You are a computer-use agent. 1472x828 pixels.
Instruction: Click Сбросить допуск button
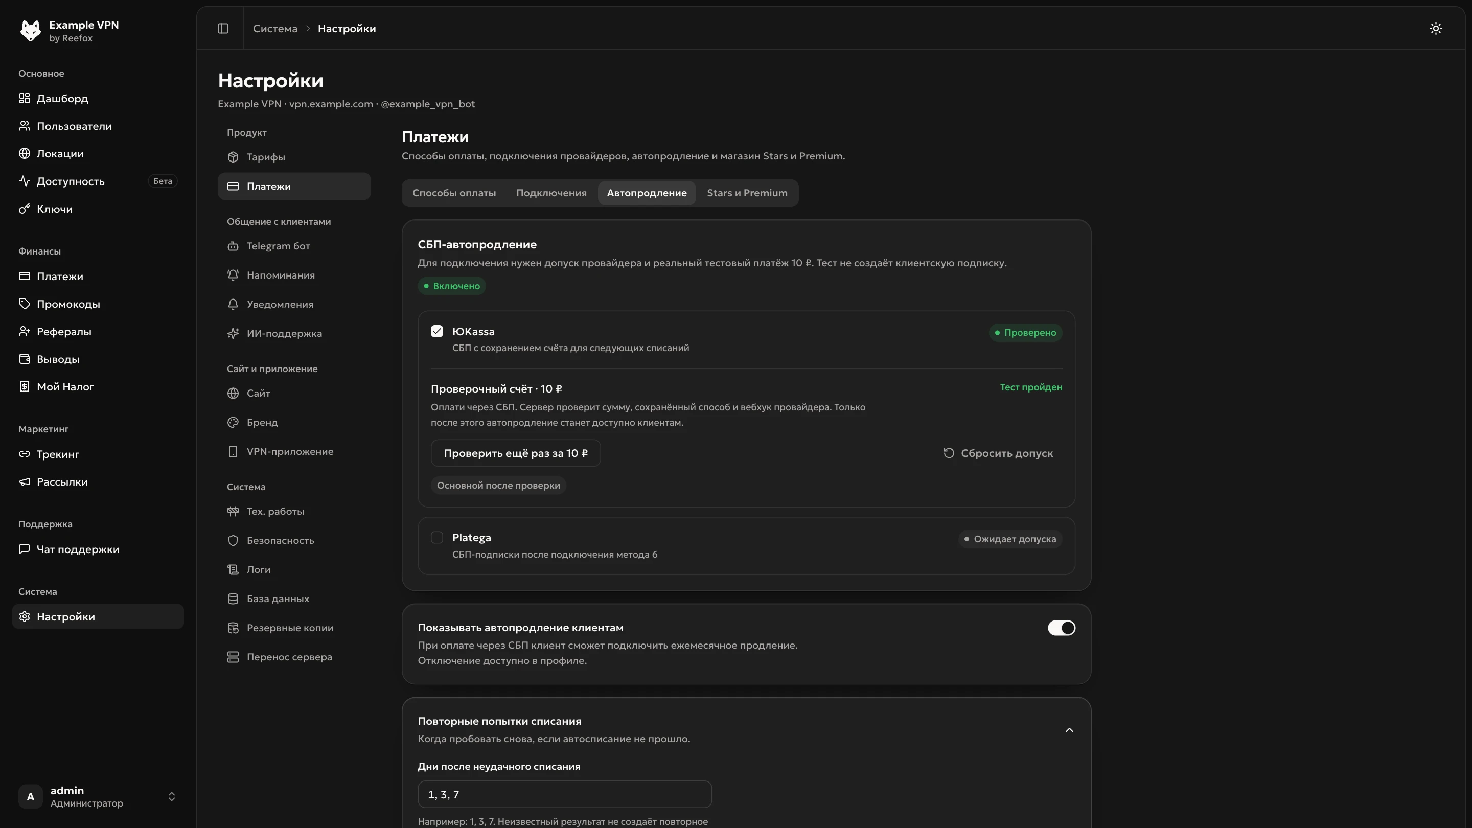(x=997, y=453)
